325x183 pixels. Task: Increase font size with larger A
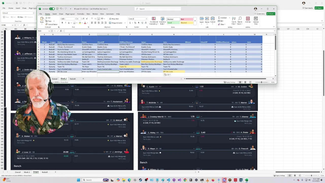84,19
